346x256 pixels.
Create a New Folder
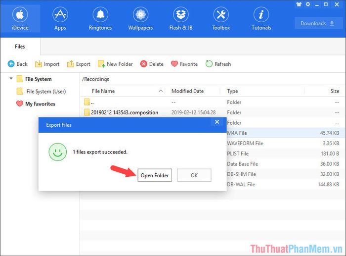(x=115, y=64)
